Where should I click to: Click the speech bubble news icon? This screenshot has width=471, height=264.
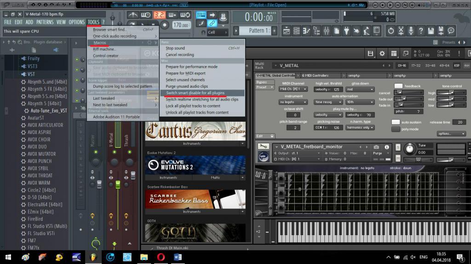click(451, 31)
